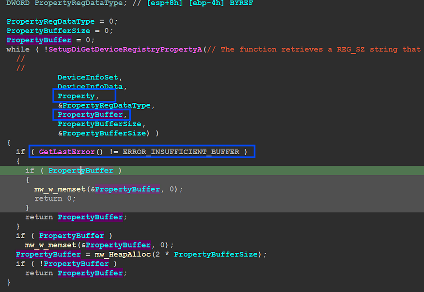Click PropertyBuffer in the green highlighted line
The height and width of the screenshot is (292, 424).
[80, 170]
